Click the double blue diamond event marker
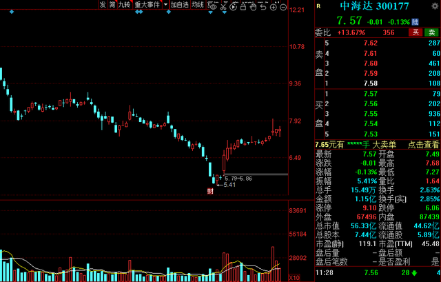 [139, 12]
